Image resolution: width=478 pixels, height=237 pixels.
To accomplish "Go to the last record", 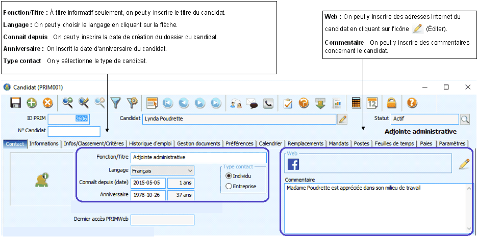I will [x=216, y=103].
